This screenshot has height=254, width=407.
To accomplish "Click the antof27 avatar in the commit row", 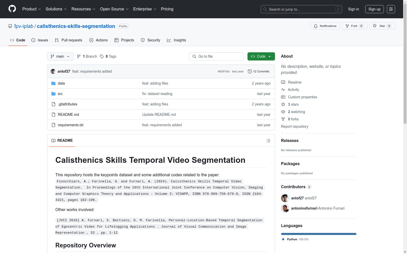I will pyautogui.click(x=53, y=71).
